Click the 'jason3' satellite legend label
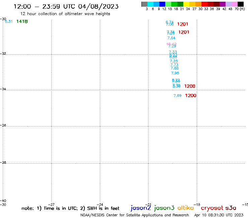This screenshot has width=248, height=218. 164,208
